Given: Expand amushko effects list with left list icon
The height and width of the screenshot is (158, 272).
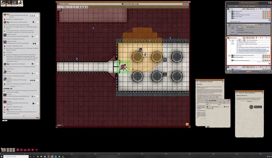Looking at the screenshot, I should 229,11.
